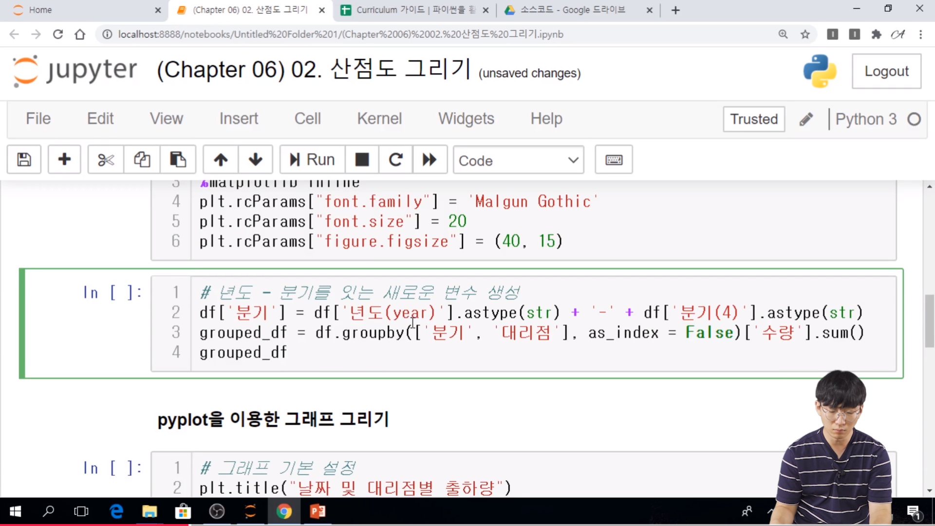Paste cells below icon
Image resolution: width=935 pixels, height=526 pixels.
[178, 160]
